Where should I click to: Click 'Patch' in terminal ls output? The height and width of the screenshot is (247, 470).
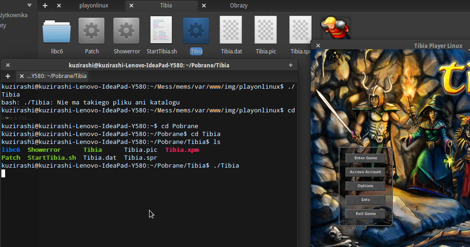coord(11,158)
